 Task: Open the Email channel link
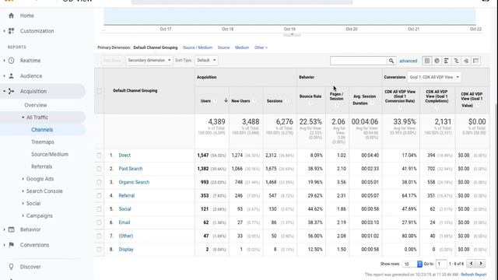pyautogui.click(x=124, y=222)
